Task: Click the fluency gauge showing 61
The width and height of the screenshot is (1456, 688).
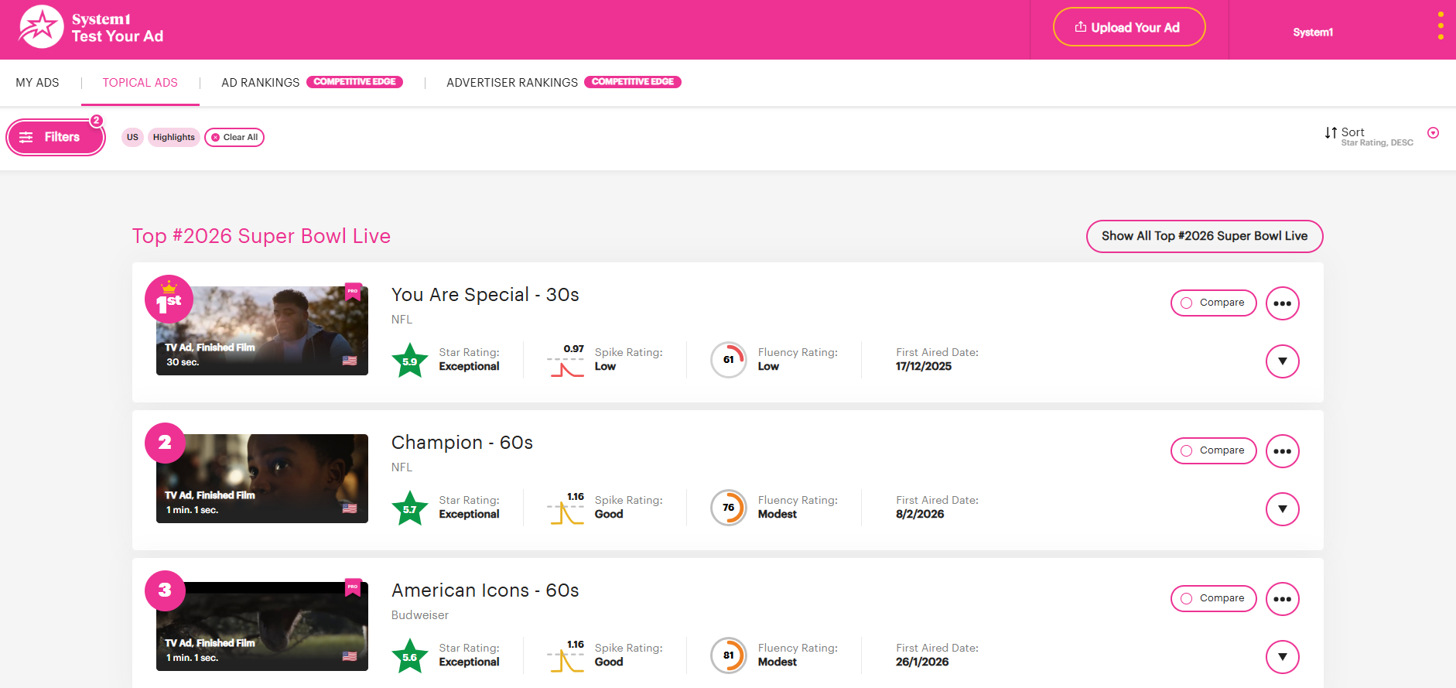Action: tap(729, 360)
